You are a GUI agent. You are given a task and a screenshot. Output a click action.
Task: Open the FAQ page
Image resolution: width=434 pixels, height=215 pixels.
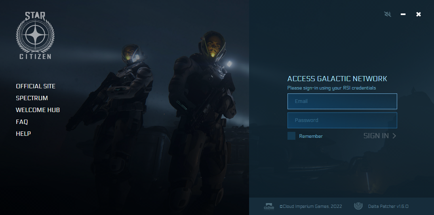pos(22,122)
